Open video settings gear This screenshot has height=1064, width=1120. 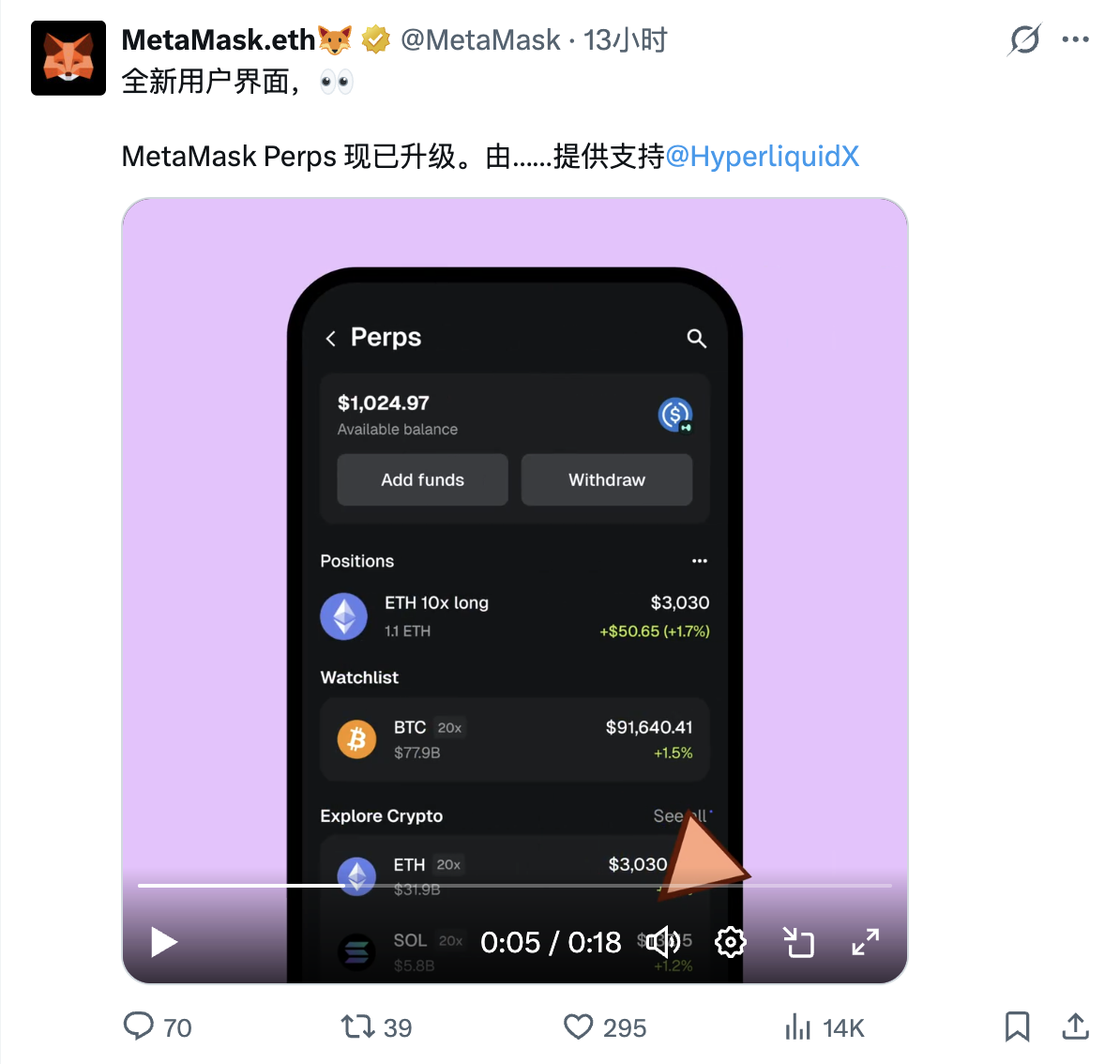coord(730,943)
